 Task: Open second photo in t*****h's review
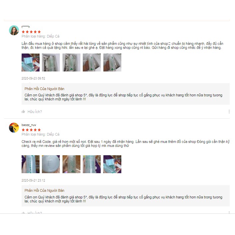(51, 62)
